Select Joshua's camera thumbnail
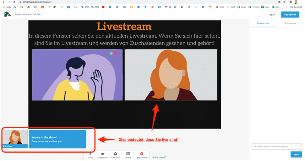 click(15, 138)
